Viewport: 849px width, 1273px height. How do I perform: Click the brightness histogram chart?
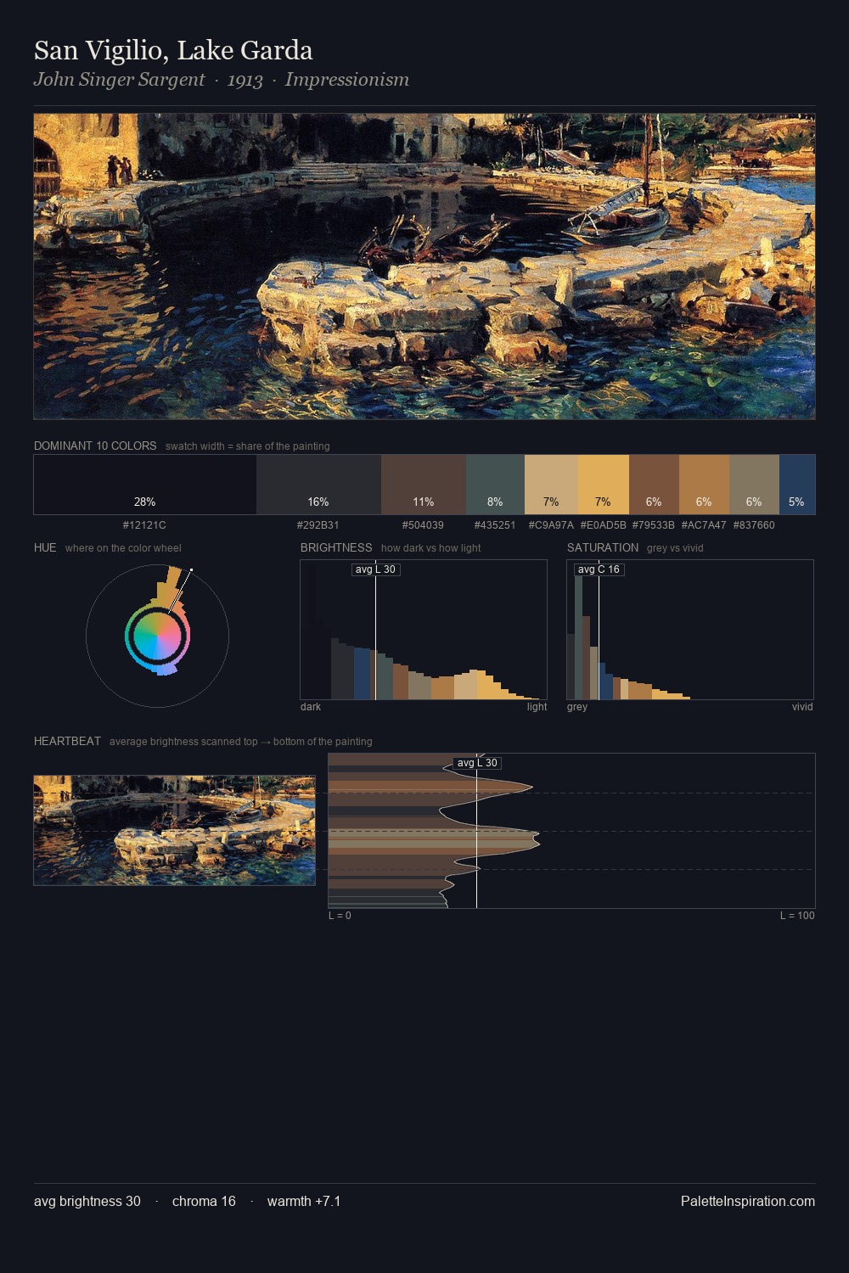424,630
